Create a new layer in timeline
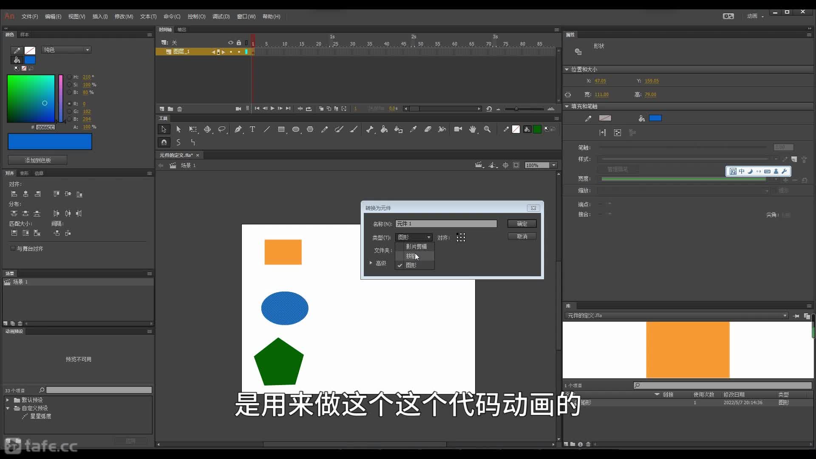This screenshot has width=816, height=459. (162, 109)
